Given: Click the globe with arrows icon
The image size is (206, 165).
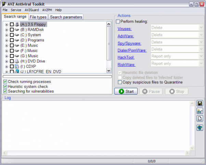Looking at the screenshot, I should coord(200,128).
